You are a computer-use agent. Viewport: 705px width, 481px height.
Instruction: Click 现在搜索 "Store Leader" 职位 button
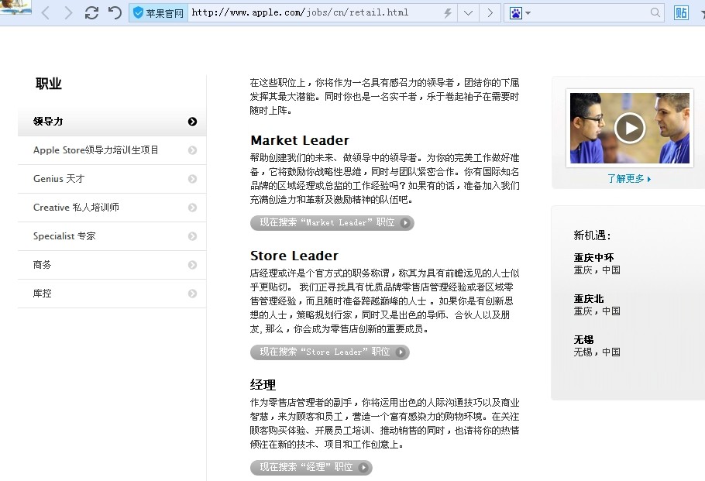coord(330,352)
